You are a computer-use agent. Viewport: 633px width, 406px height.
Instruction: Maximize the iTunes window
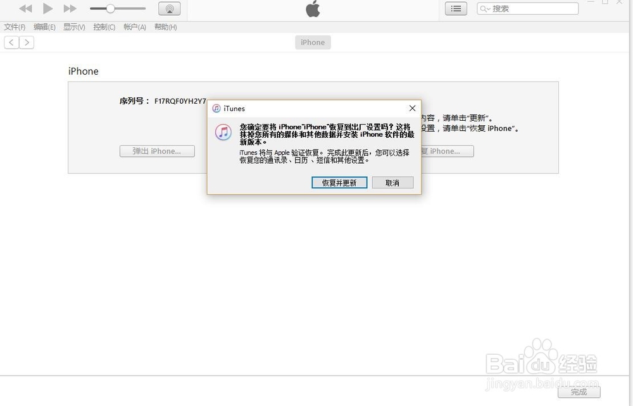point(605,3)
